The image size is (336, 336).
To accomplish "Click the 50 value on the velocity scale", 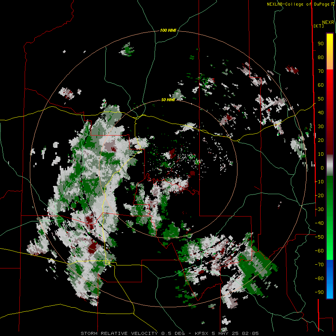I will 321,99.
